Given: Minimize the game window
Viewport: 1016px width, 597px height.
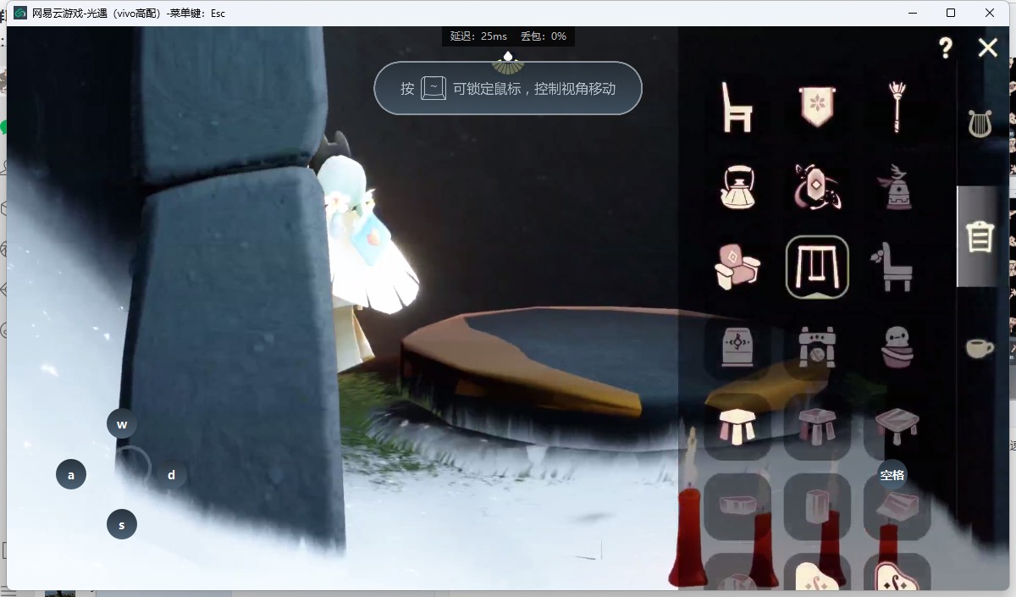Looking at the screenshot, I should pos(913,13).
